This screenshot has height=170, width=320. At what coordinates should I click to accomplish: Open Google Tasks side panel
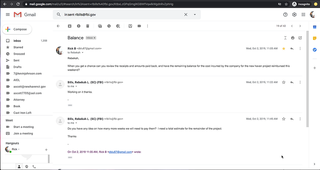point(315,50)
